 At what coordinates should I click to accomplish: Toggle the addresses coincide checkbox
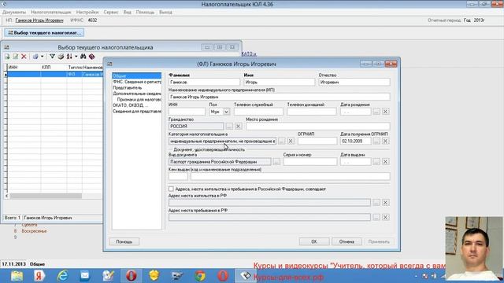pyautogui.click(x=171, y=189)
